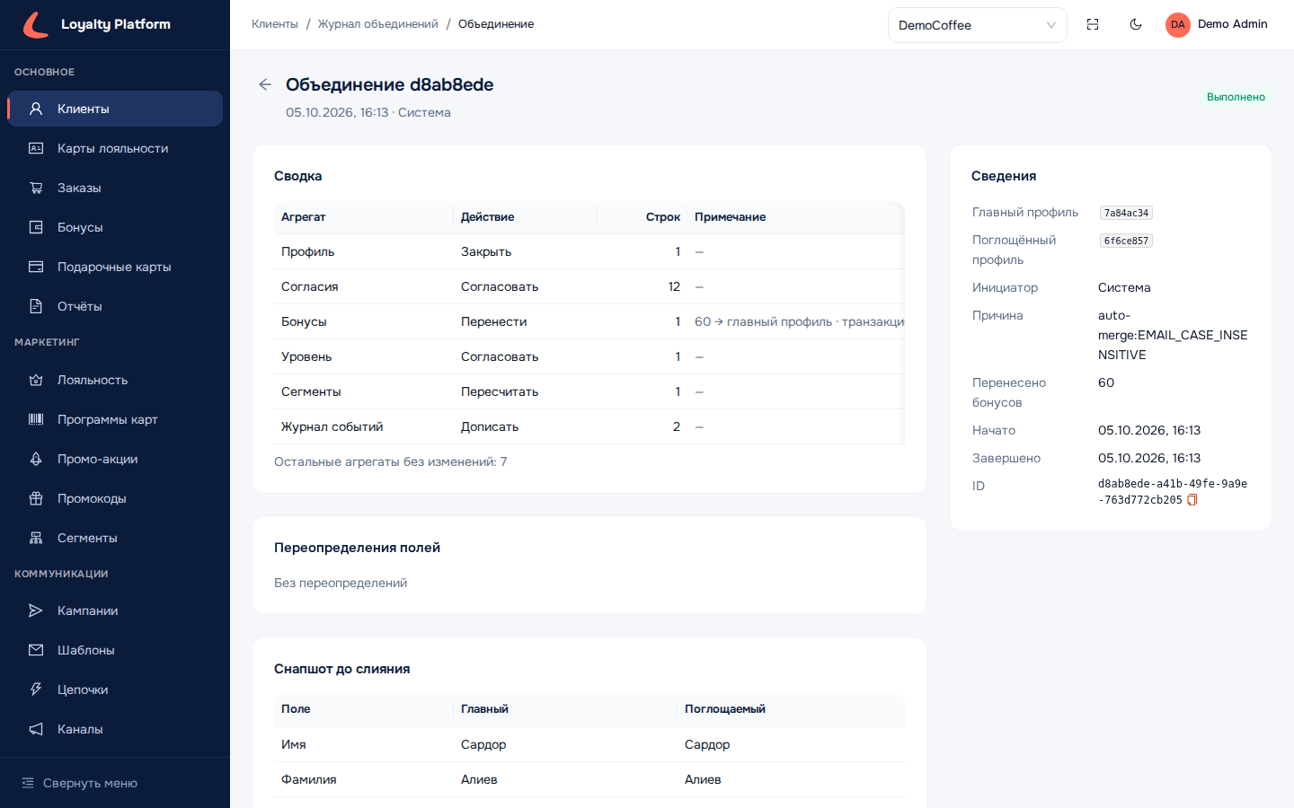
Task: Click the Согласия row in Сводка
Action: pos(589,286)
